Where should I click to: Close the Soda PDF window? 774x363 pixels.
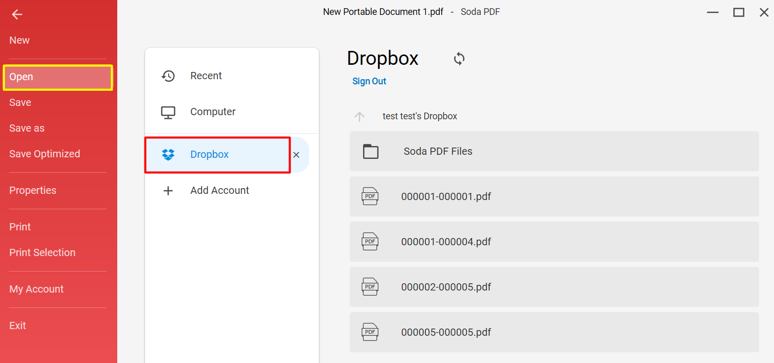tap(764, 12)
